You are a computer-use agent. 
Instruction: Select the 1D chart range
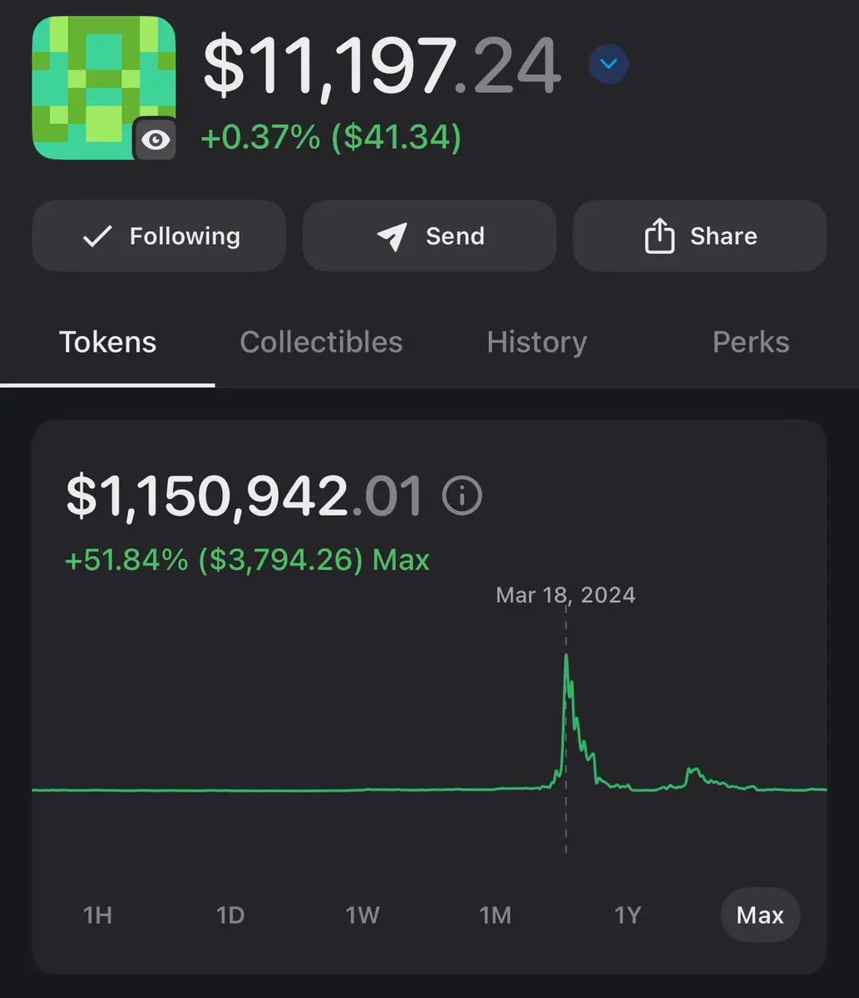click(230, 915)
